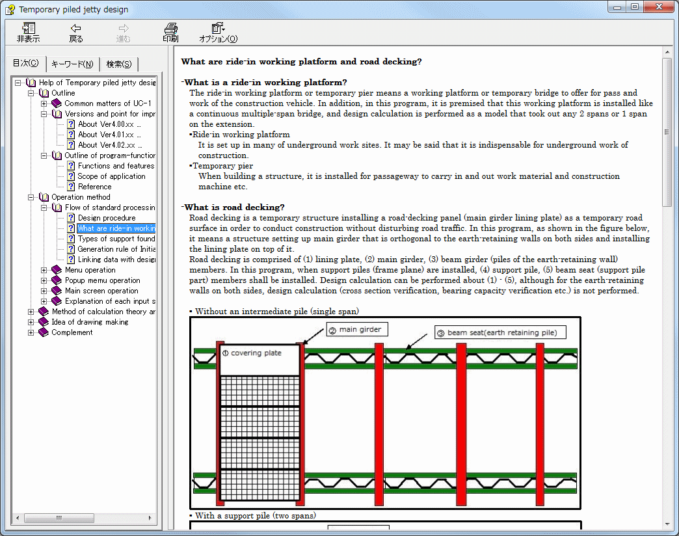Click the Scope of application topic icon

(x=71, y=176)
